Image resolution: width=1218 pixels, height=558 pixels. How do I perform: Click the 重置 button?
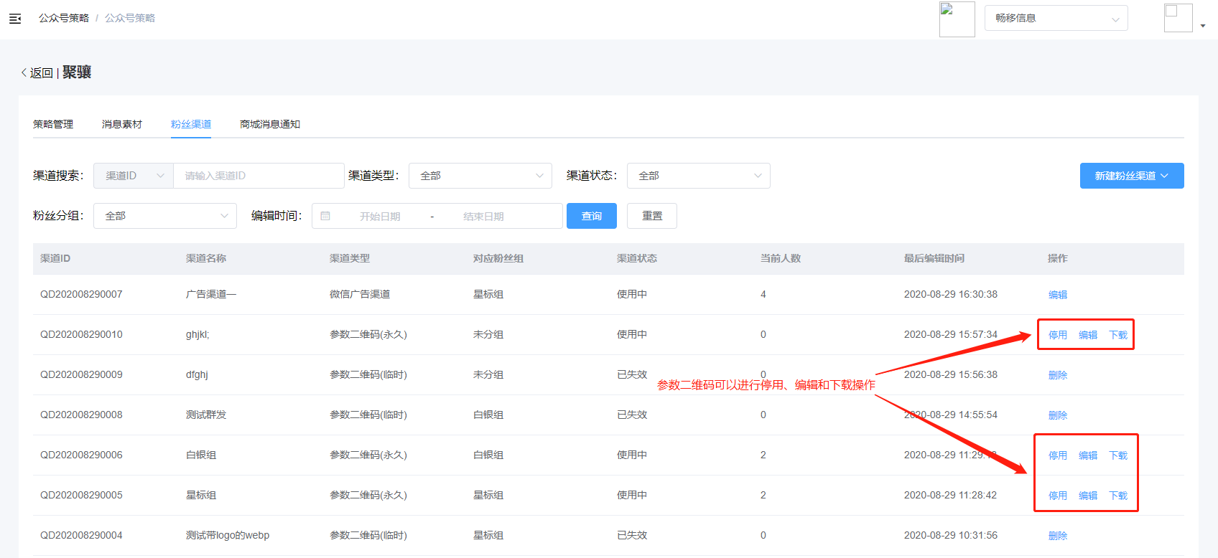(x=651, y=216)
